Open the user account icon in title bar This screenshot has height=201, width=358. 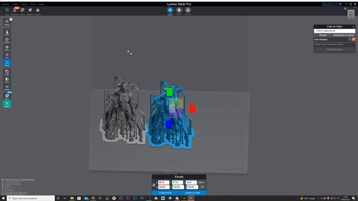pos(340,4)
